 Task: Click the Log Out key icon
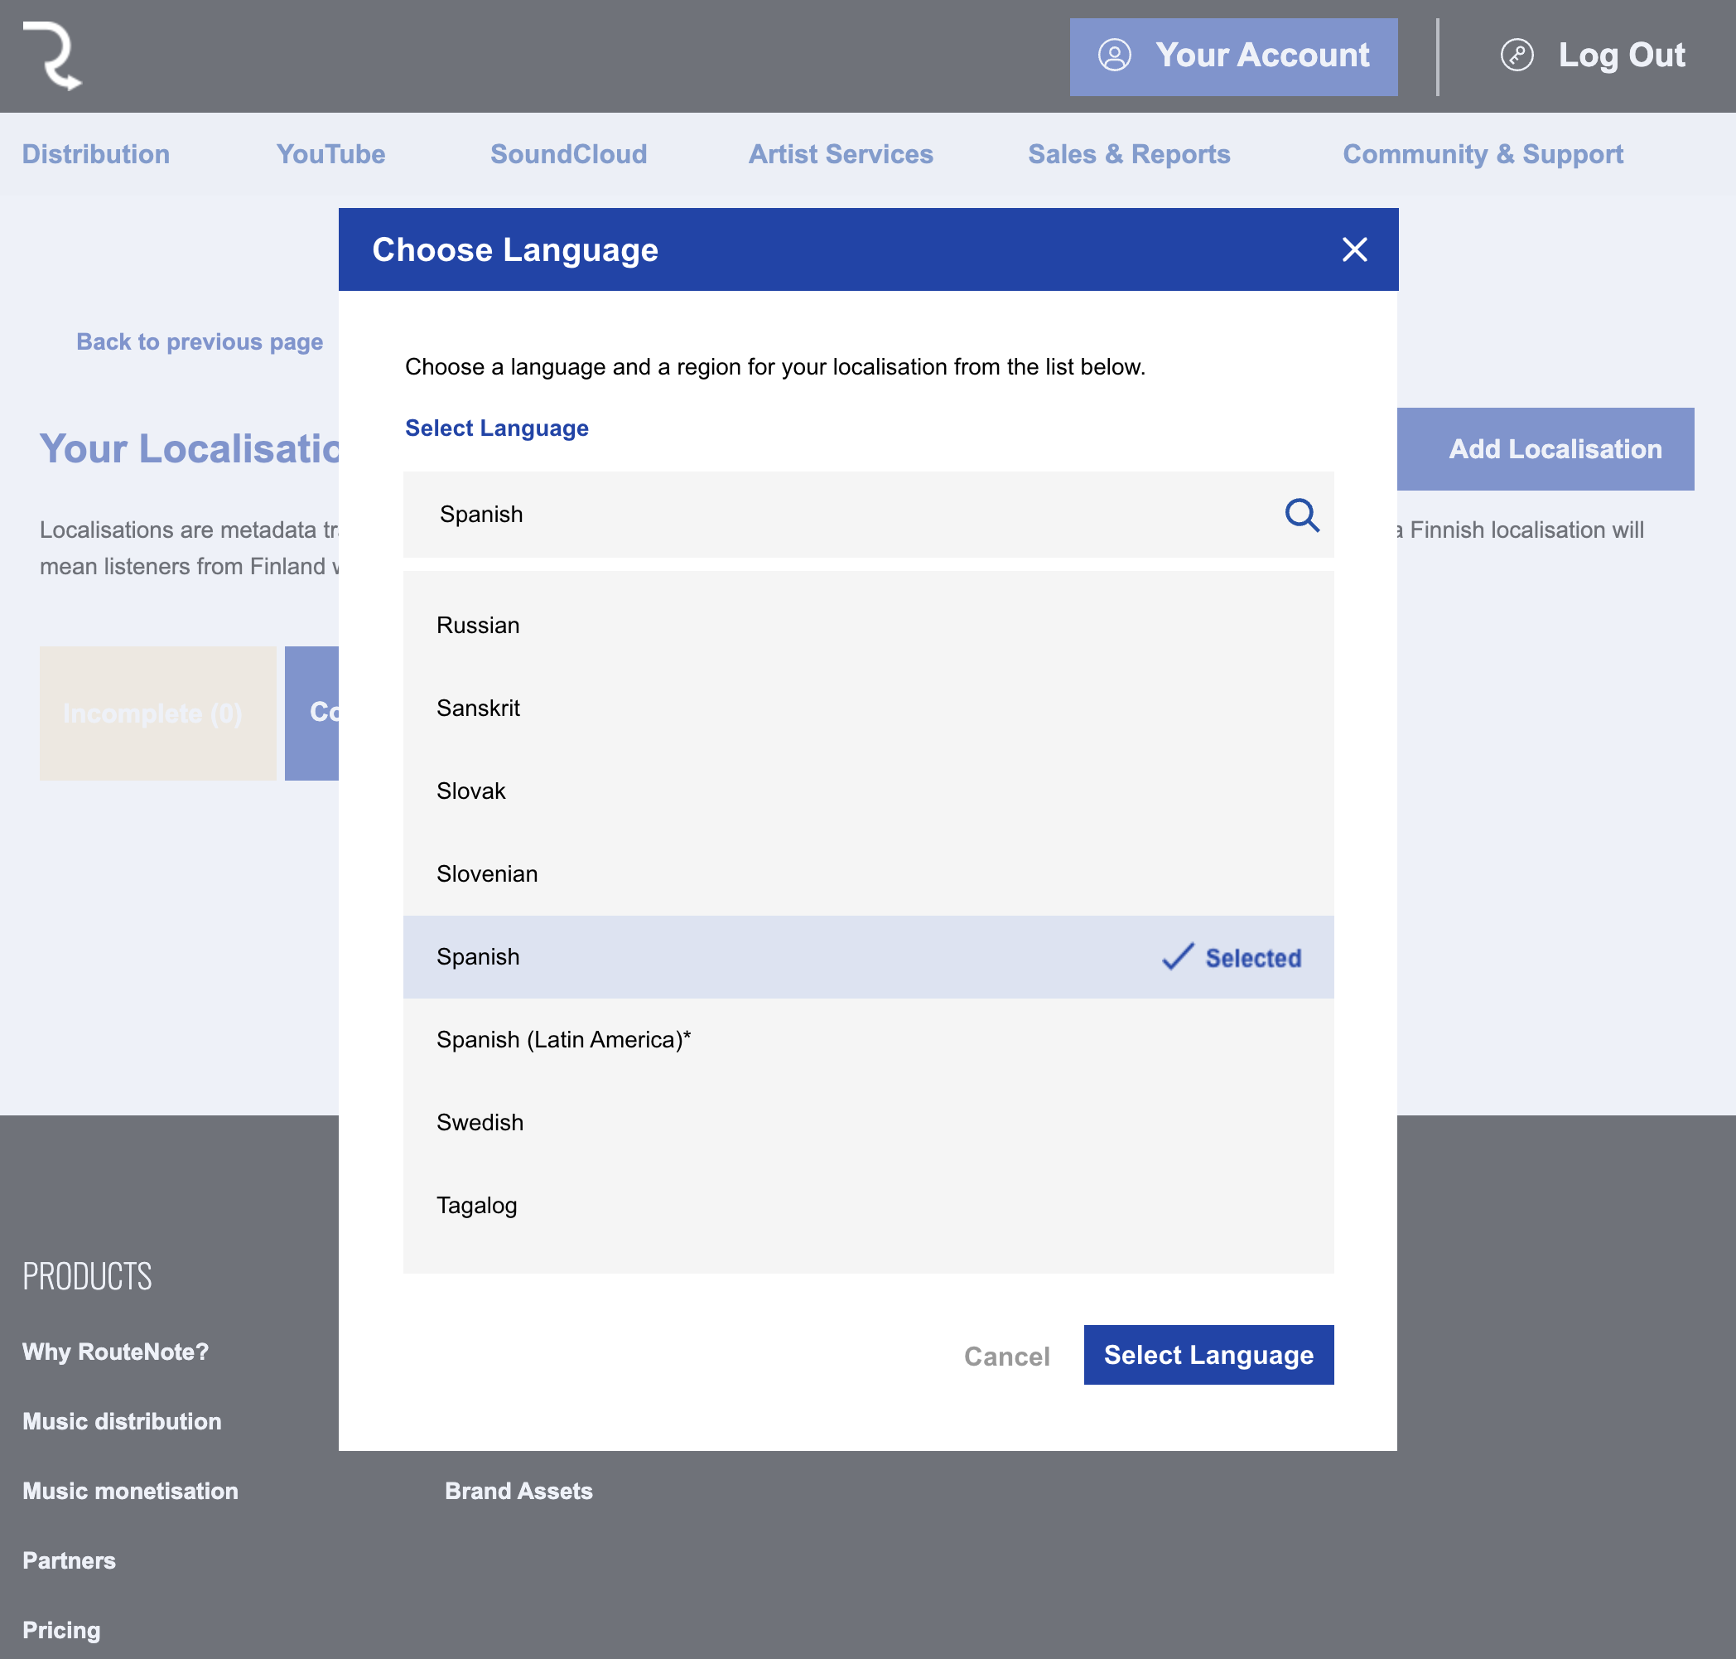(x=1517, y=55)
